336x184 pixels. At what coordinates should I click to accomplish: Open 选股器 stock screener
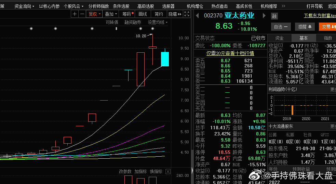tap(168, 6)
